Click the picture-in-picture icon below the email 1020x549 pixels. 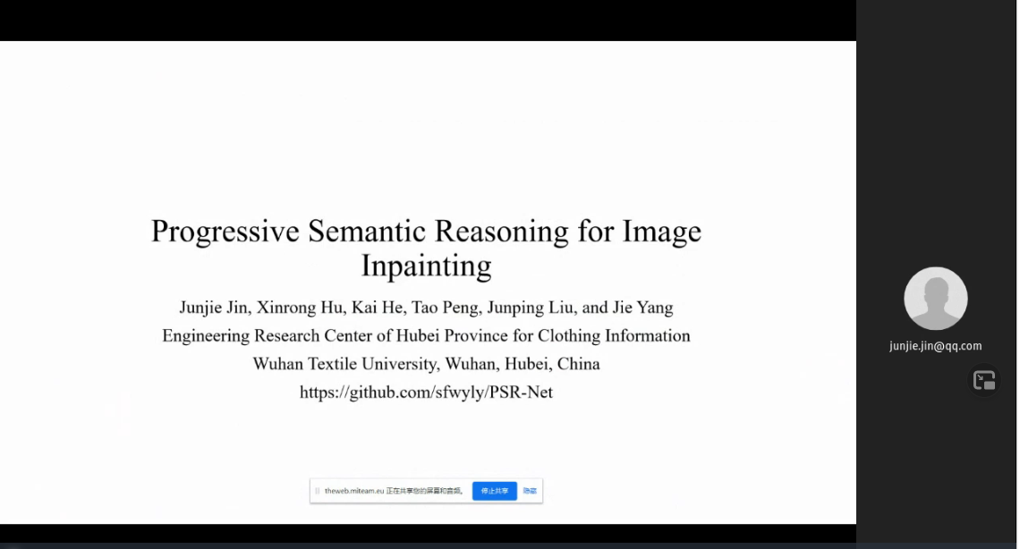tap(984, 381)
